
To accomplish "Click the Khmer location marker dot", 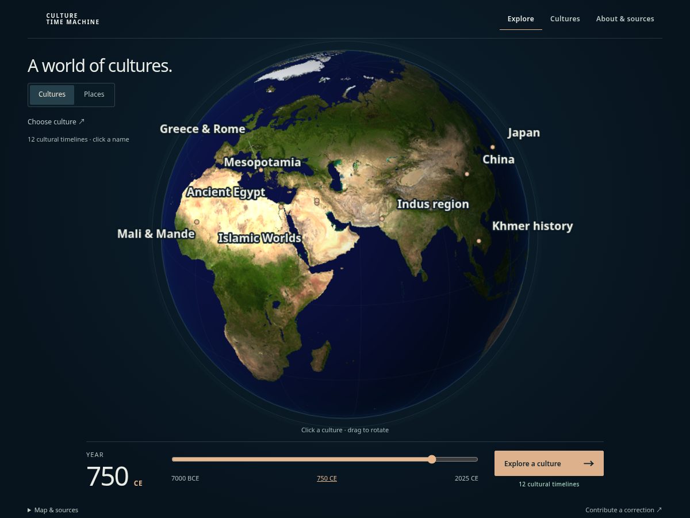I will click(479, 241).
